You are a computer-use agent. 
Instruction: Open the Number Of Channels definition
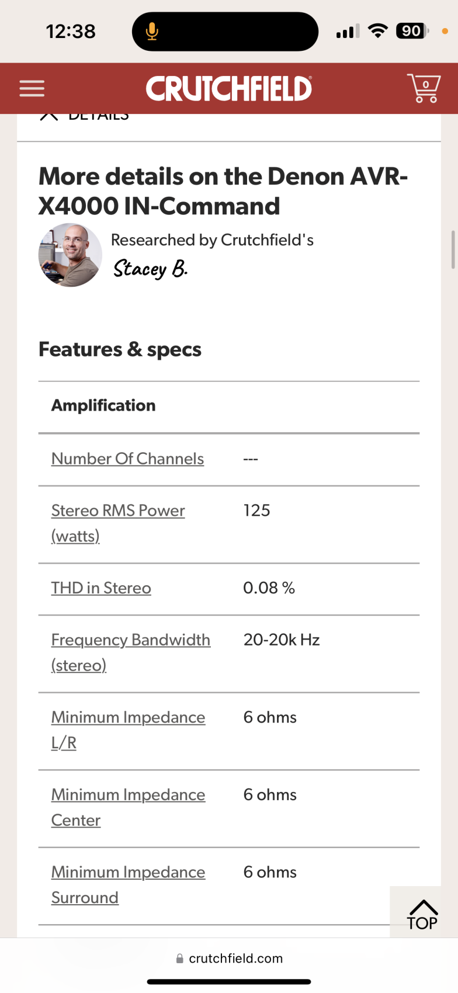coord(127,459)
